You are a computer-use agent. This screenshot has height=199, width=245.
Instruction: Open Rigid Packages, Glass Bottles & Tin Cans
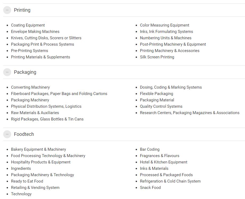point(47,119)
